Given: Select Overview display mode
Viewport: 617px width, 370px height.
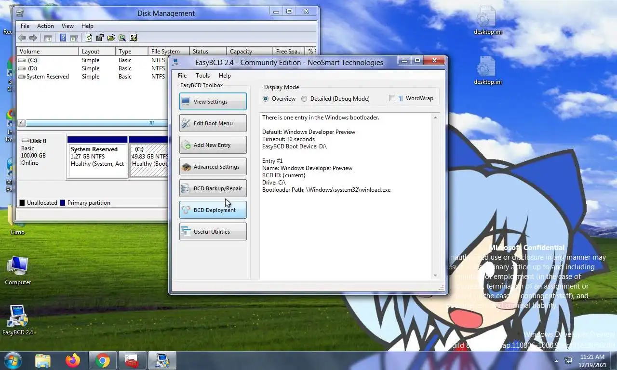Looking at the screenshot, I should click(x=279, y=99).
